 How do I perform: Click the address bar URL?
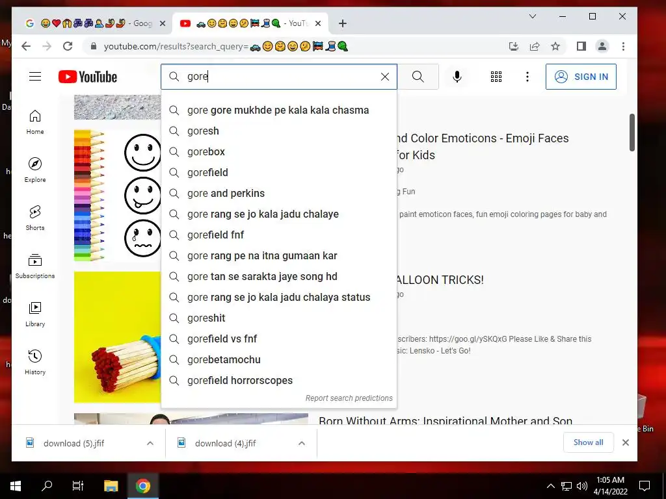tap(226, 46)
